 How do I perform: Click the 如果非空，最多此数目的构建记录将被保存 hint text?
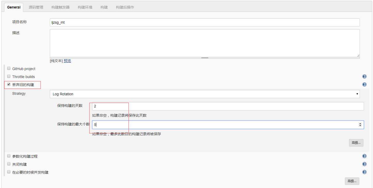[126, 134]
